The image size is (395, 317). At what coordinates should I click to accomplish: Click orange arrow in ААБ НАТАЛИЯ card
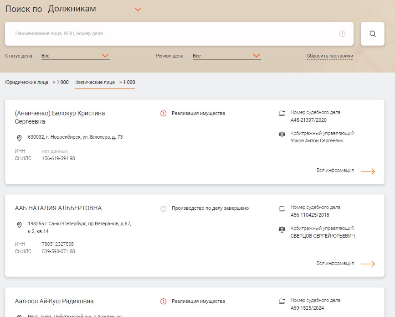[x=368, y=264]
